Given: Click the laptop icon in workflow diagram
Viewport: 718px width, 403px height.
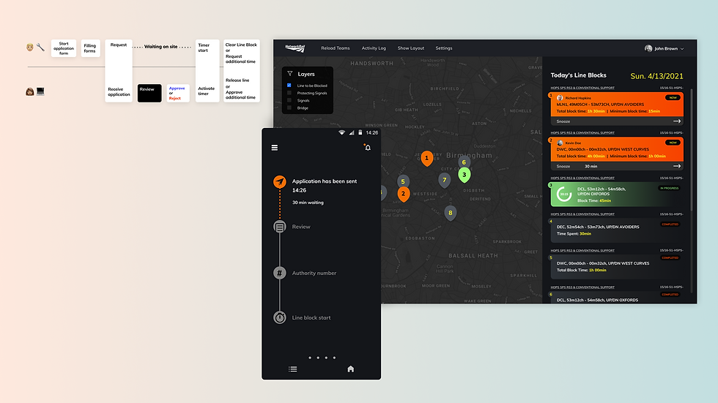Looking at the screenshot, I should point(40,91).
